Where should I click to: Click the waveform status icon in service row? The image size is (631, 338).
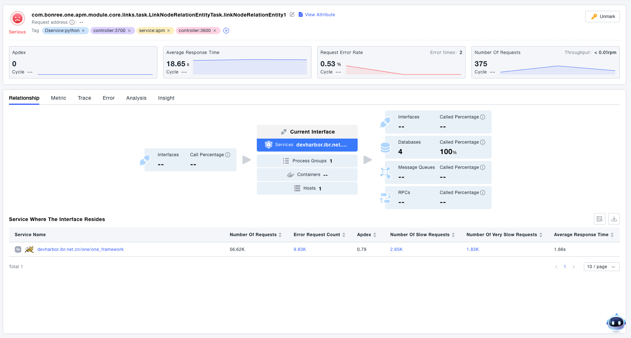point(18,249)
